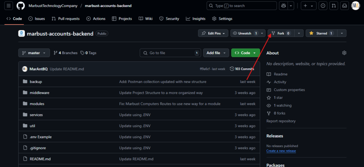Open the issues icon in top header

pyautogui.click(x=323, y=6)
